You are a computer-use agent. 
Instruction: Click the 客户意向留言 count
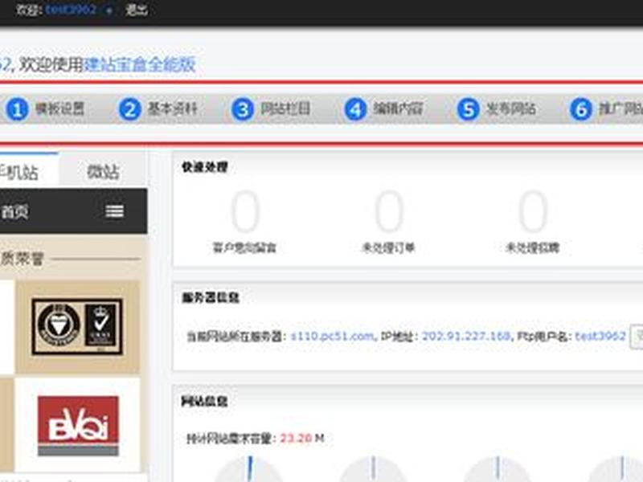pyautogui.click(x=245, y=211)
